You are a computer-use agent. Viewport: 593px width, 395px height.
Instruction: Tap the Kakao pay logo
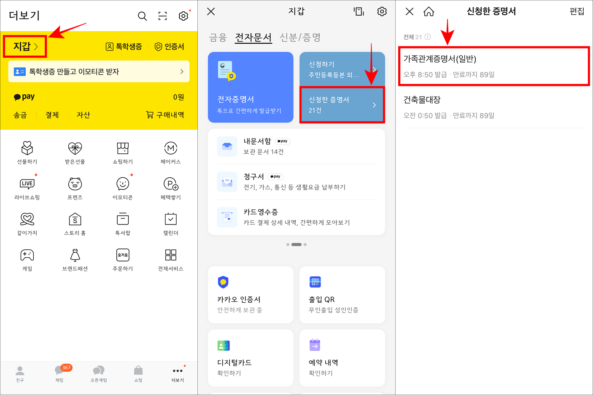[x=24, y=97]
